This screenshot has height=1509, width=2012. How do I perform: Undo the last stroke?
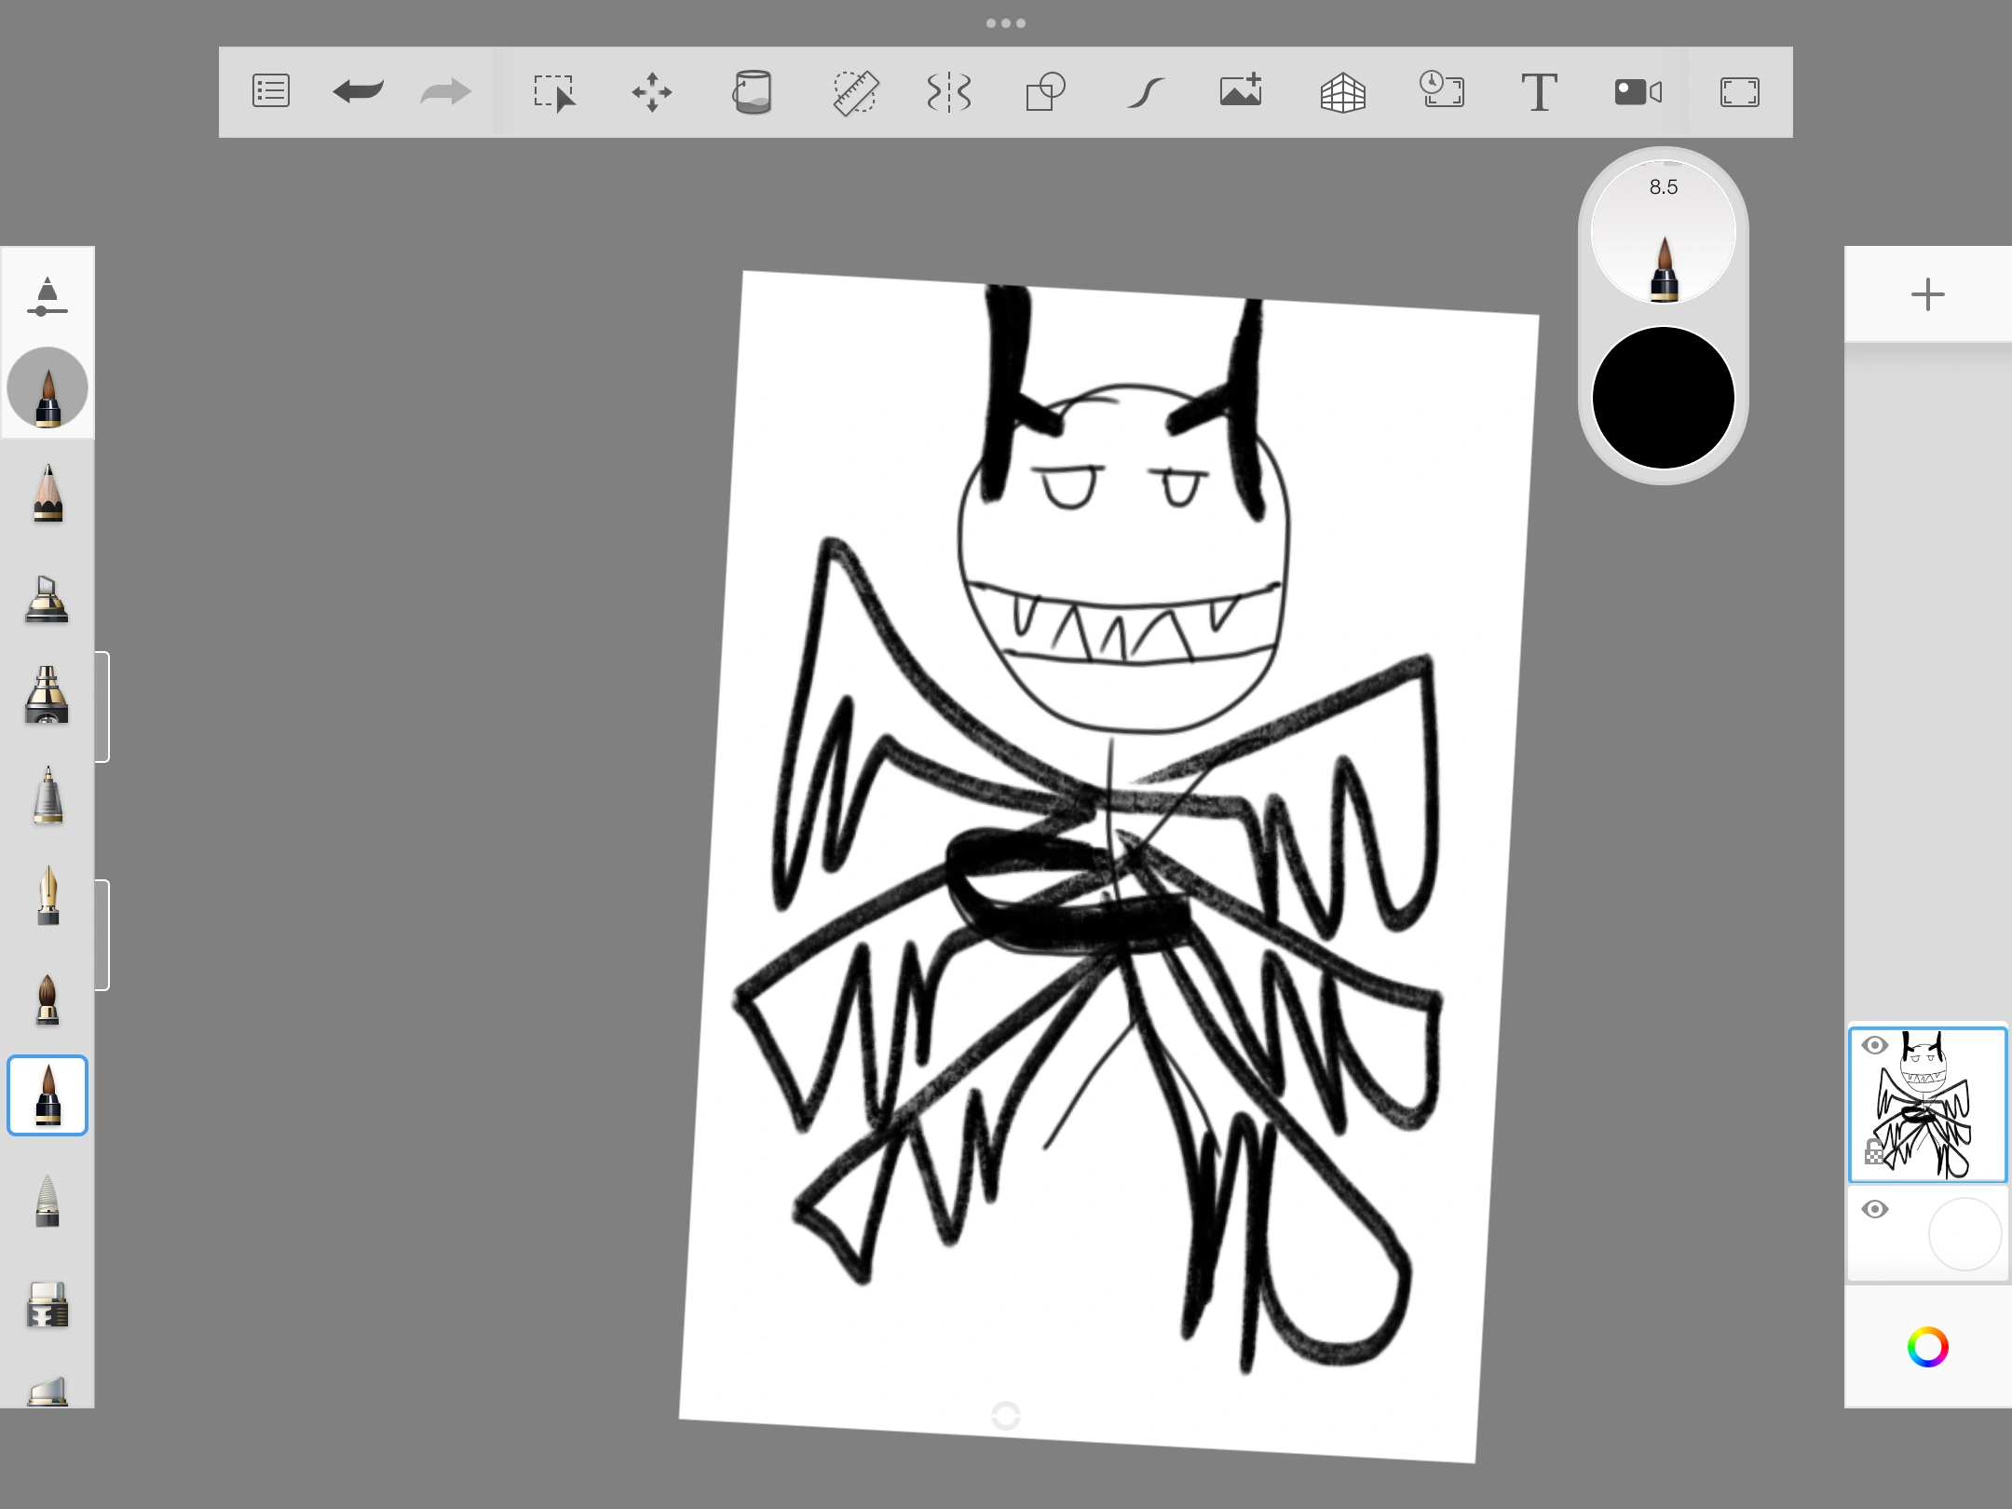click(358, 91)
